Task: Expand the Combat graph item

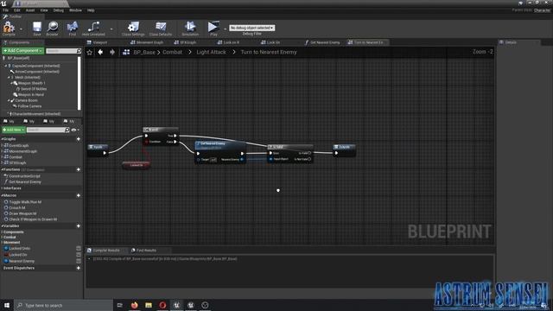Action: pos(3,157)
